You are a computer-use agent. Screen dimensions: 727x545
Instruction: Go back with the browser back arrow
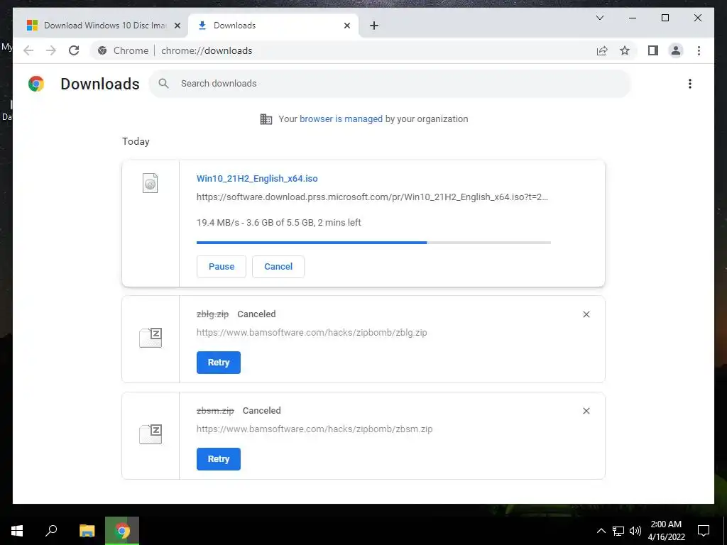[x=28, y=50]
